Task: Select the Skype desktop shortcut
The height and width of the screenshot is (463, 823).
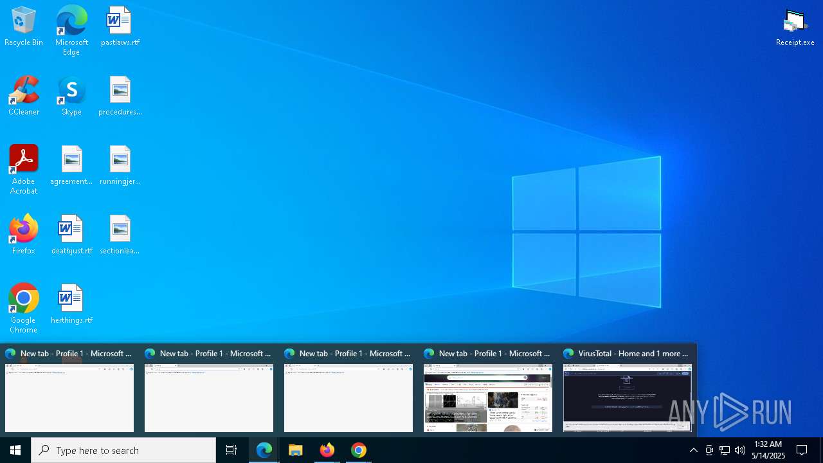Action: [x=71, y=96]
